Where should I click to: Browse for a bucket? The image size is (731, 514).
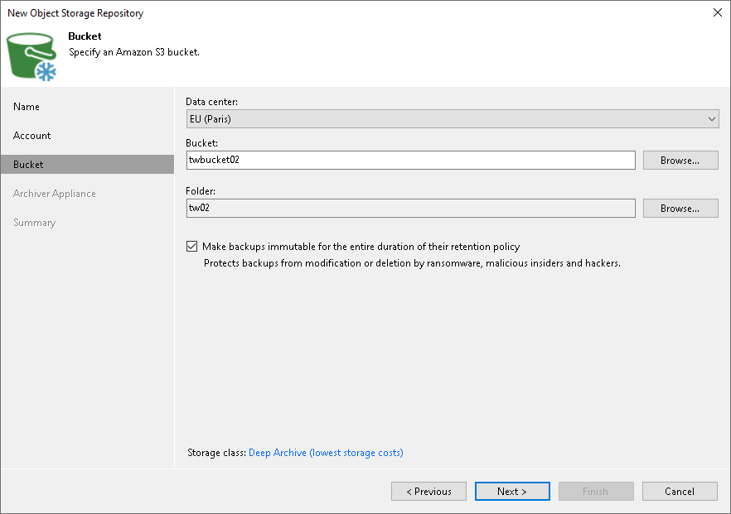click(x=680, y=161)
